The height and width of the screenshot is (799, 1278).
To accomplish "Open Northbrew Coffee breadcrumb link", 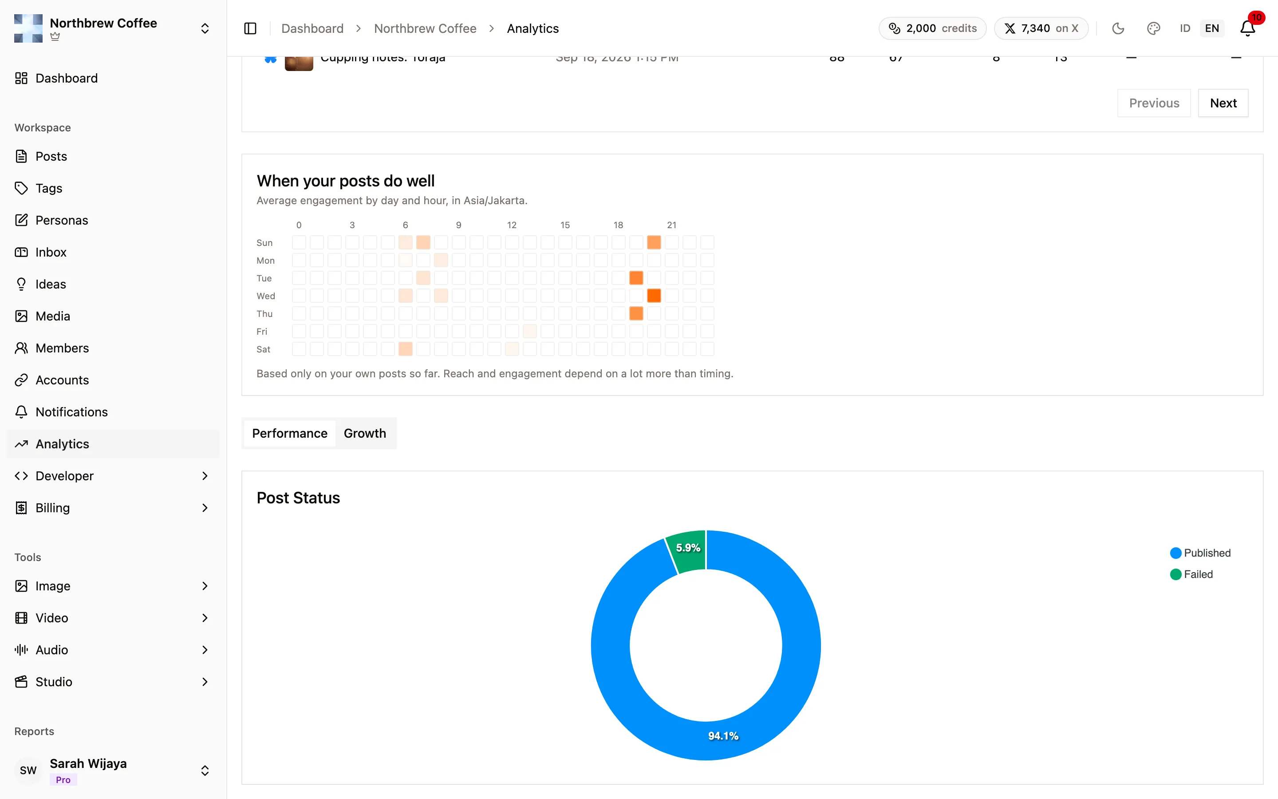I will 425,28.
